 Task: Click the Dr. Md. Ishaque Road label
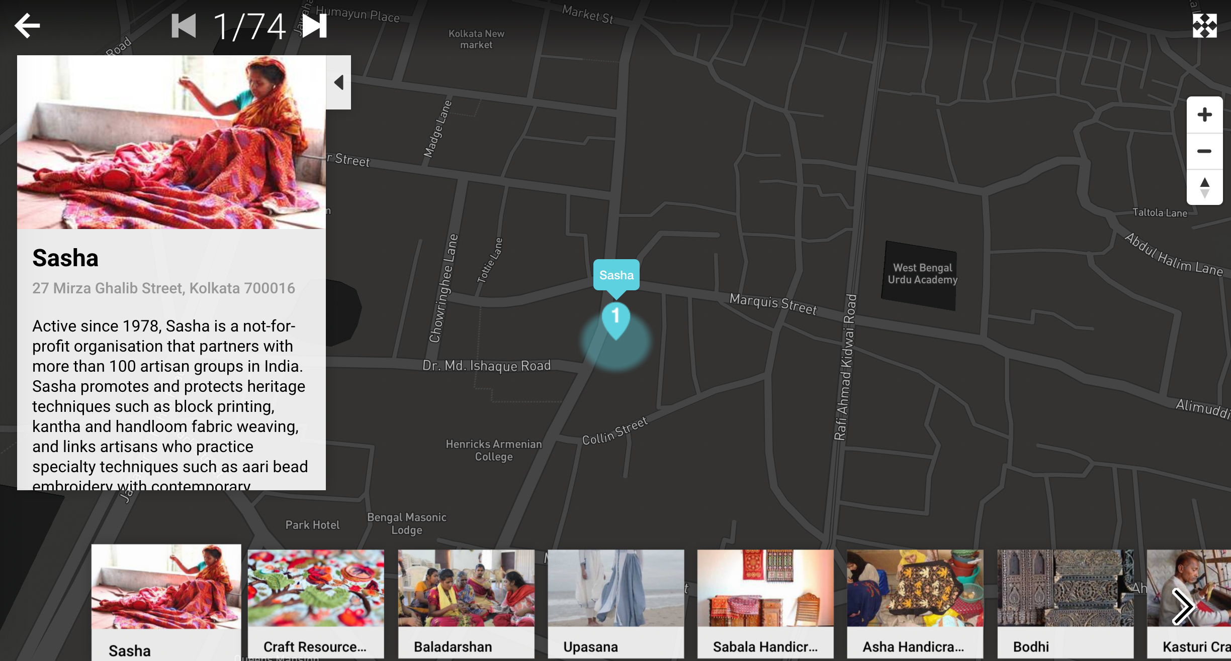coord(487,366)
